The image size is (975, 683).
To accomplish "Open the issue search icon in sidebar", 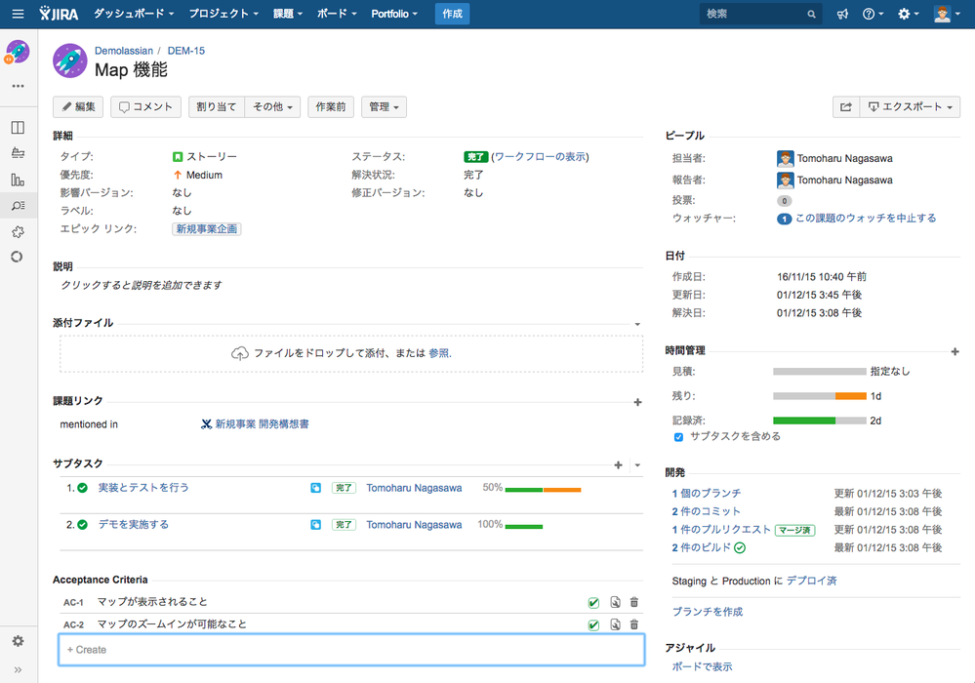I will [x=18, y=205].
